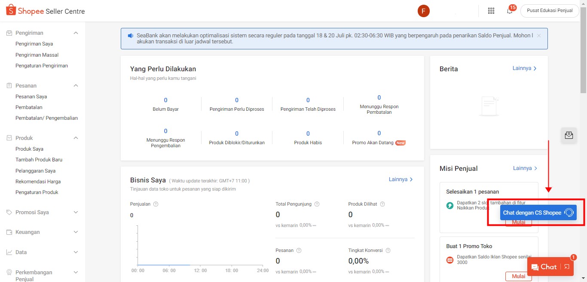Click help icon next to Produk Dilihat
The image size is (587, 282).
click(x=382, y=204)
